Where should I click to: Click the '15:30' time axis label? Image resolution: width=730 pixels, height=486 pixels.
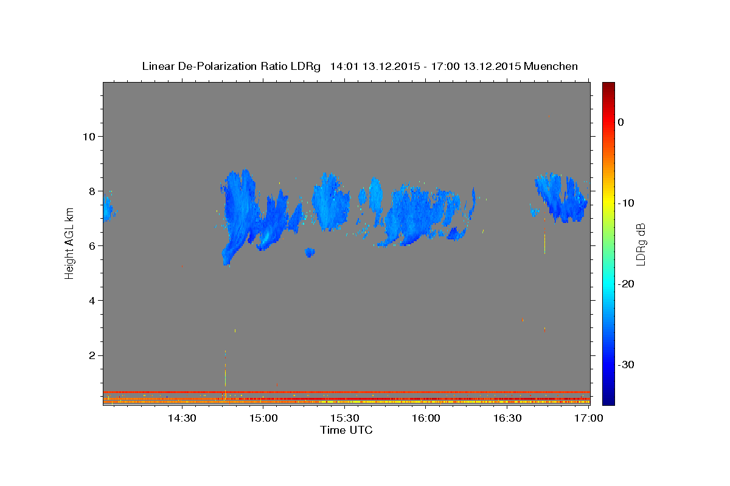(x=344, y=418)
